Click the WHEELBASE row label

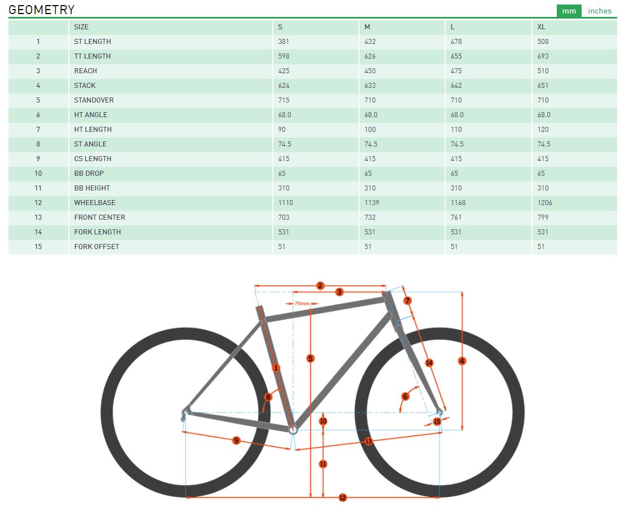[94, 202]
